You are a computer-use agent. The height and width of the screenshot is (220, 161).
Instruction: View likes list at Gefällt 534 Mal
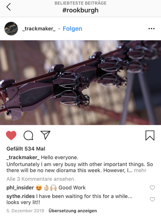(x=26, y=149)
